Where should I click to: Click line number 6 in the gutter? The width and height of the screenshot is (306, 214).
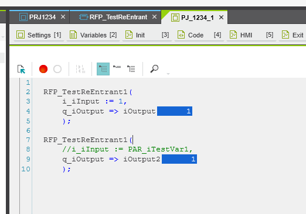(28, 130)
